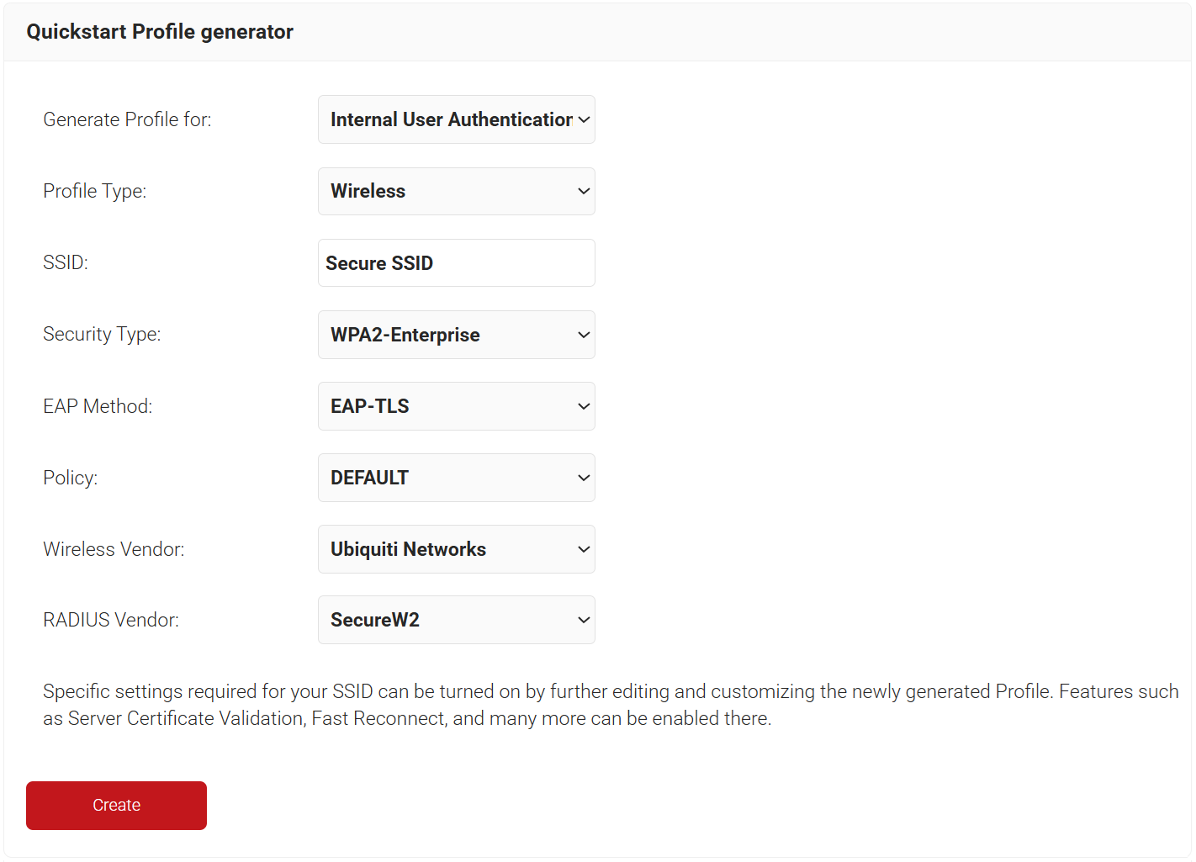
Task: Click the chevron arrow beside Ubiquiti Networks
Action: pyautogui.click(x=584, y=549)
